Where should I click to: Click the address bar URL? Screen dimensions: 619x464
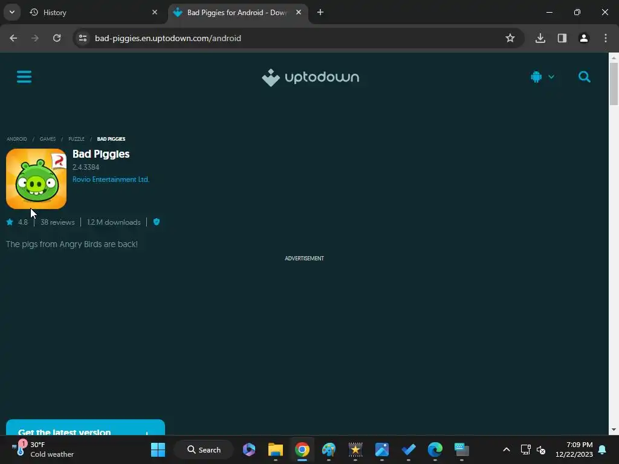[x=168, y=38]
